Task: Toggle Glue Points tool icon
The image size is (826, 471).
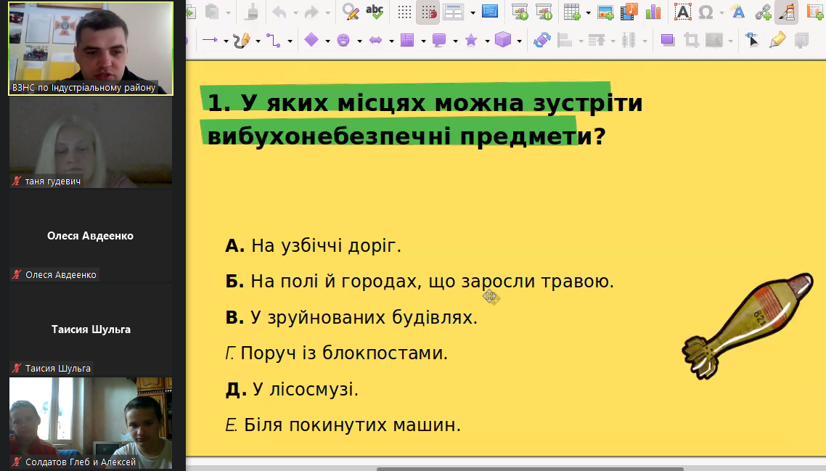Action: tap(777, 40)
